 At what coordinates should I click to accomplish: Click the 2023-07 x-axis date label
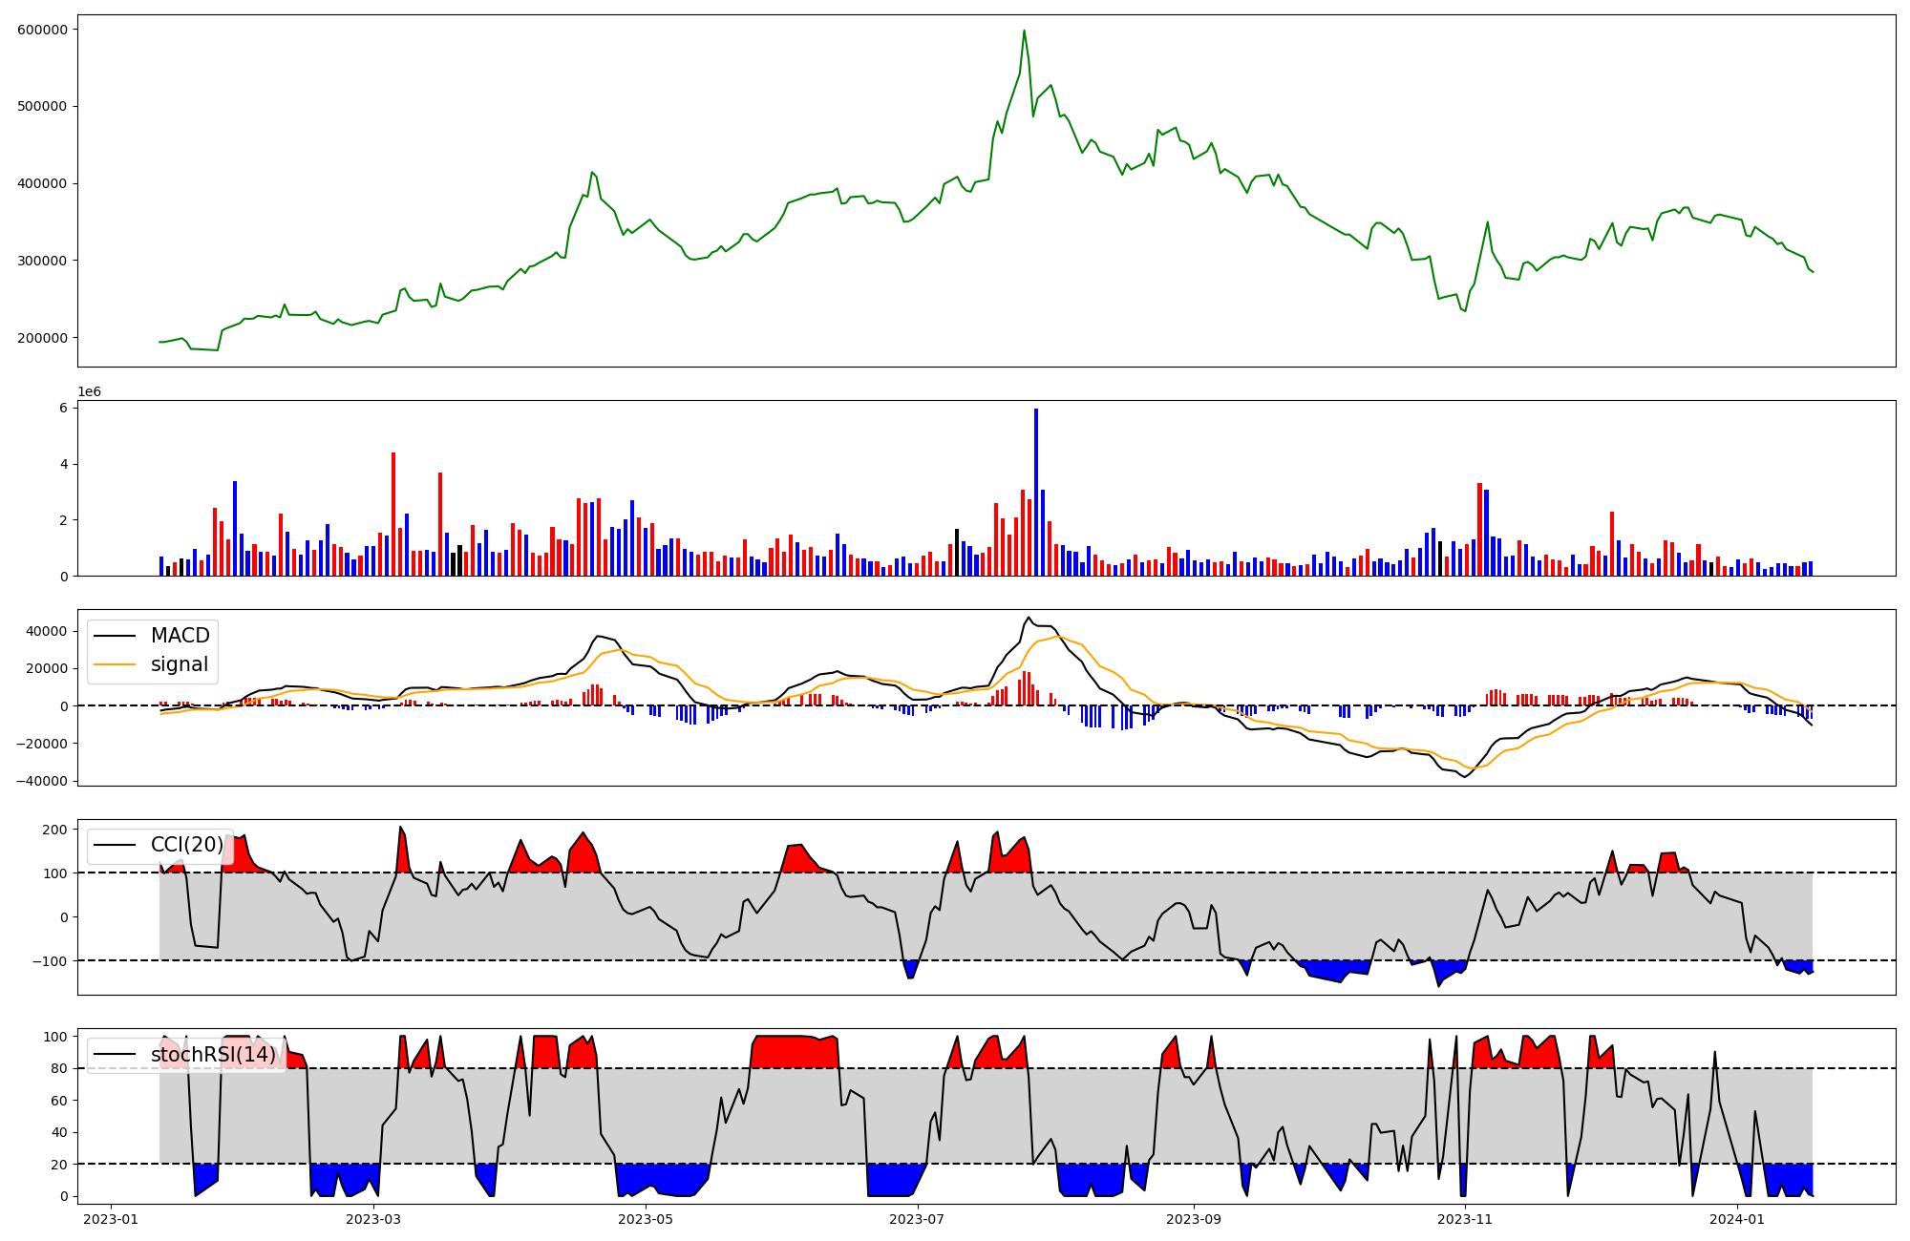click(917, 1219)
